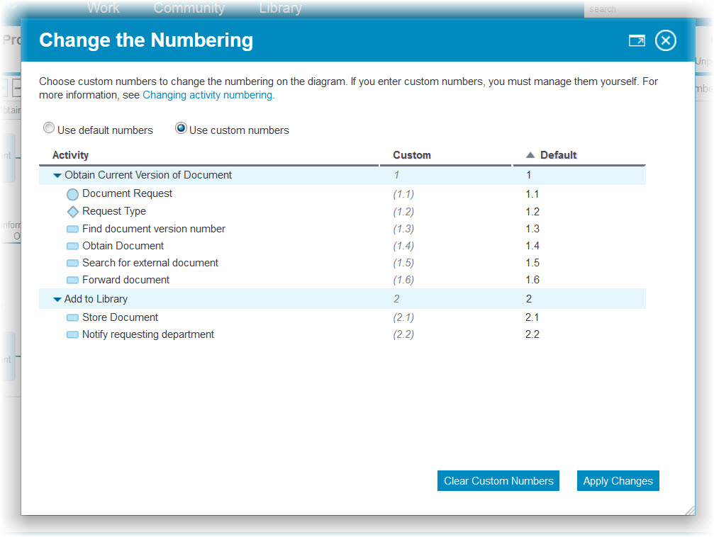Edit custom number (1.4) for Obtain Document
The width and height of the screenshot is (714, 537).
pos(403,247)
